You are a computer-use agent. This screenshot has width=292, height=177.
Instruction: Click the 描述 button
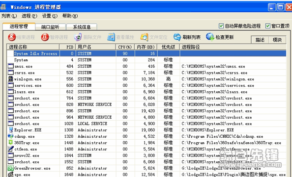[260, 40]
